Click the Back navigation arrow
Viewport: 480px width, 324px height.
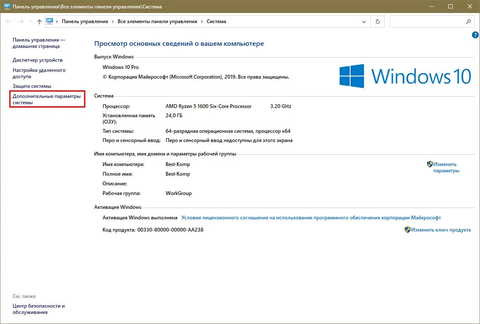[8, 21]
